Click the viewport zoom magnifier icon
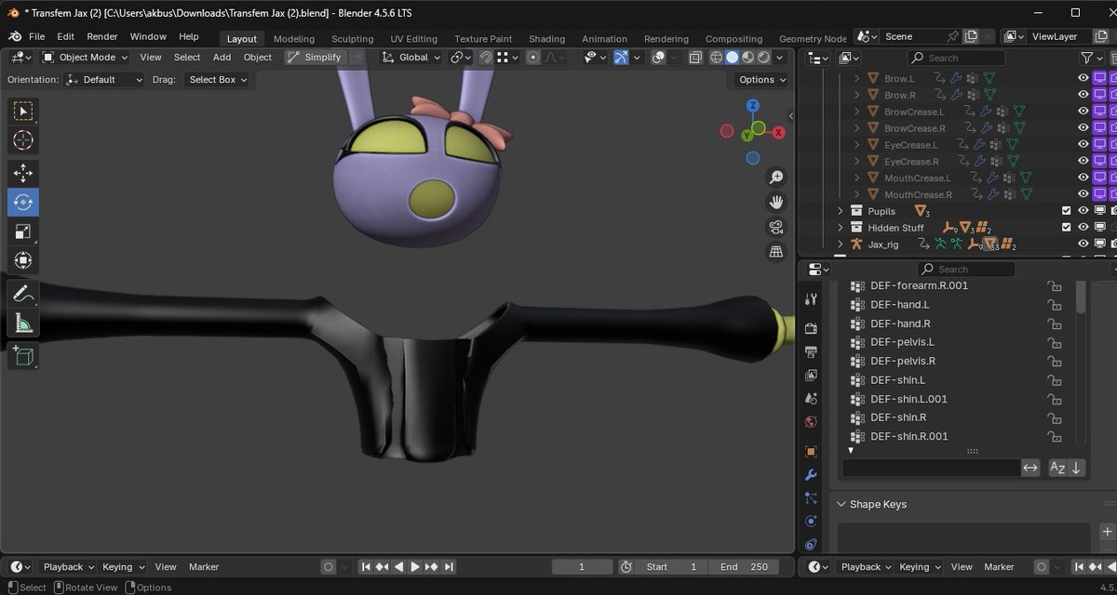Image resolution: width=1117 pixels, height=595 pixels. click(776, 178)
